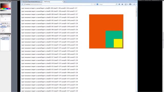Click log line with clientX= 801
The width and height of the screenshot is (164, 92).
(49, 17)
